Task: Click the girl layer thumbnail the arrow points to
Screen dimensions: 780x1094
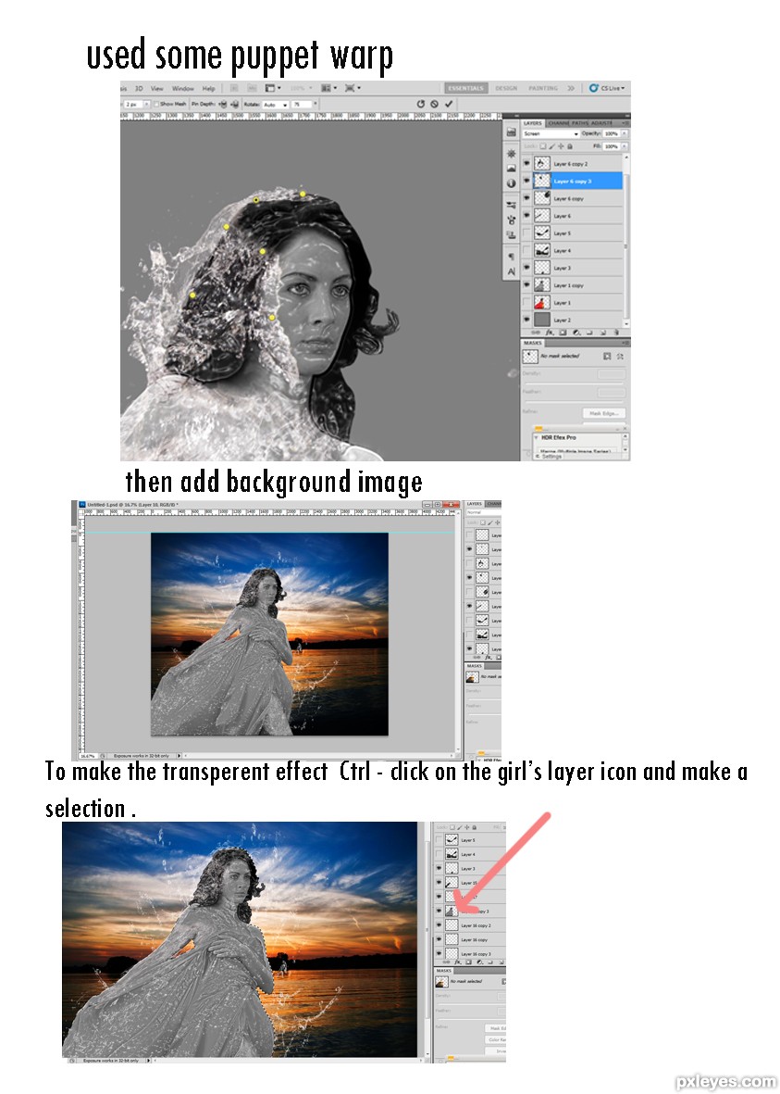Action: coord(452,912)
